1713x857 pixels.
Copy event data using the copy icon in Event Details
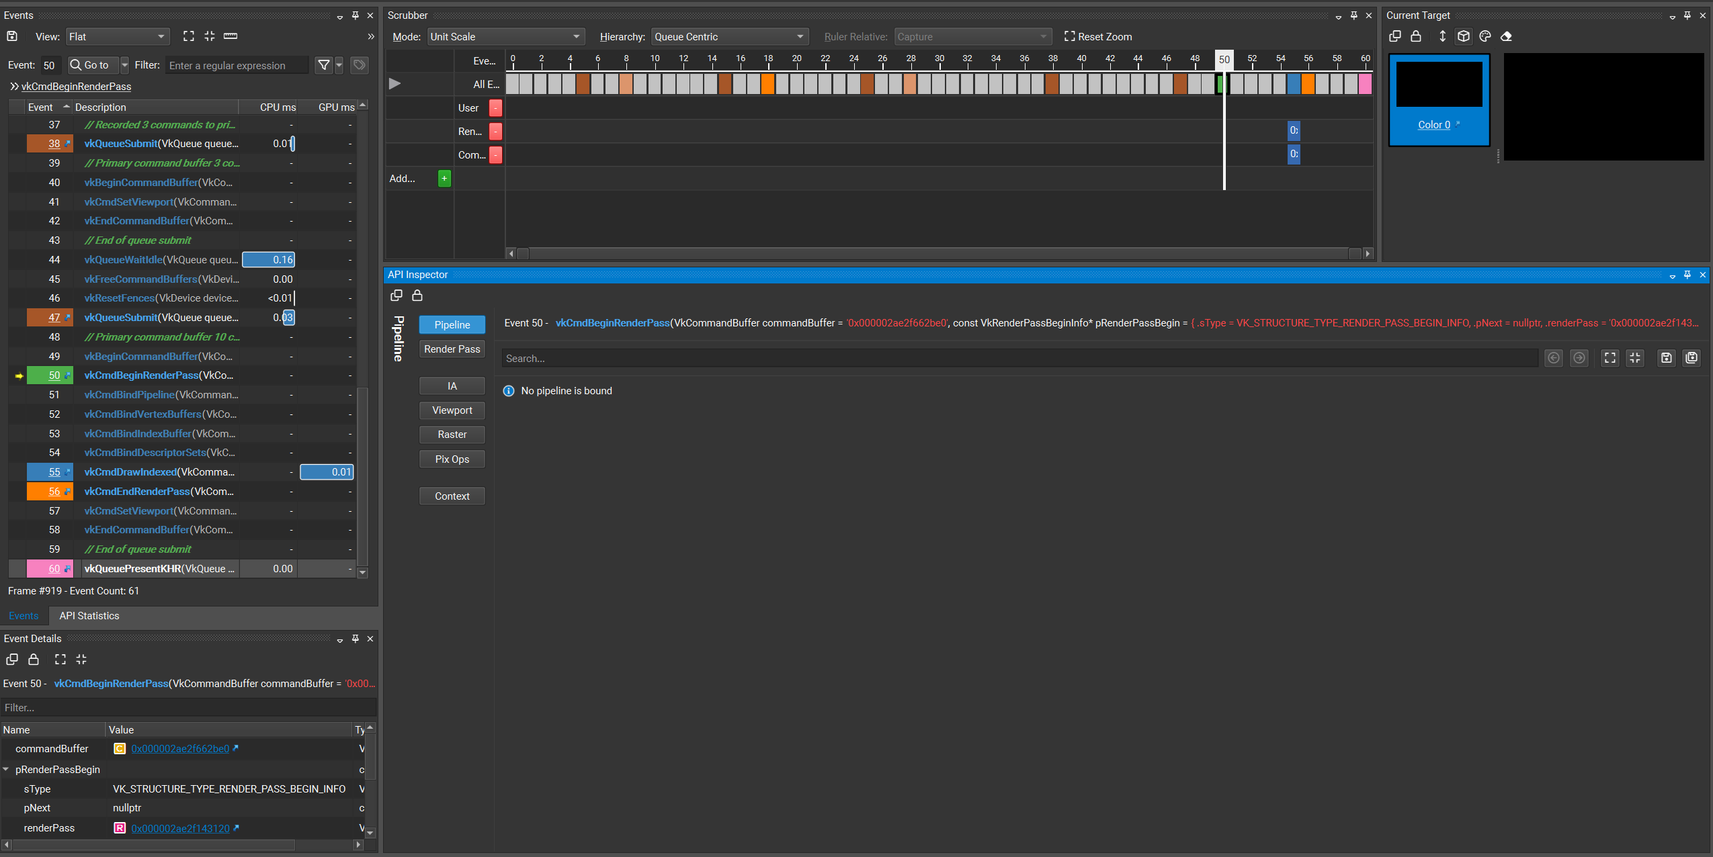point(12,660)
